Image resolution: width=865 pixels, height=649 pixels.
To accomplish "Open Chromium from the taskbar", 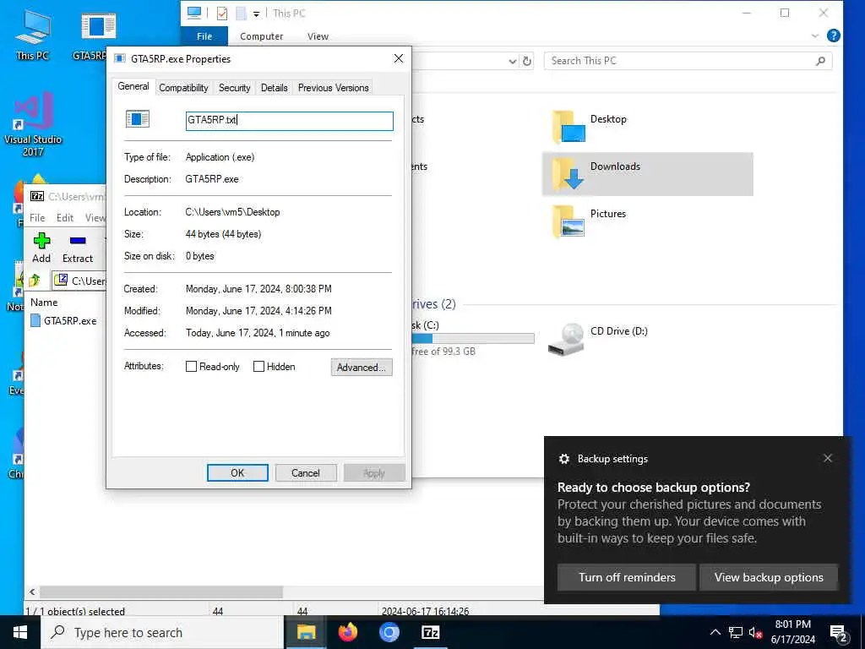I will pos(389,632).
